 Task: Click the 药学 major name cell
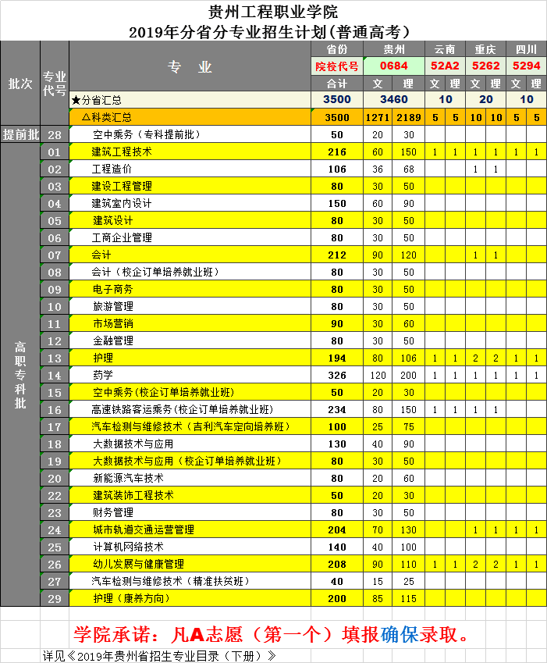coord(103,375)
